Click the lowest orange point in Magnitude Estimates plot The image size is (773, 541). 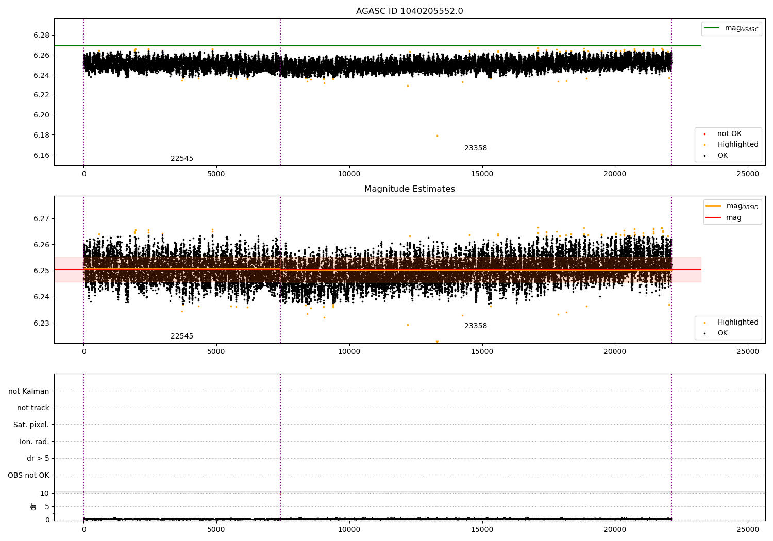[x=437, y=342]
